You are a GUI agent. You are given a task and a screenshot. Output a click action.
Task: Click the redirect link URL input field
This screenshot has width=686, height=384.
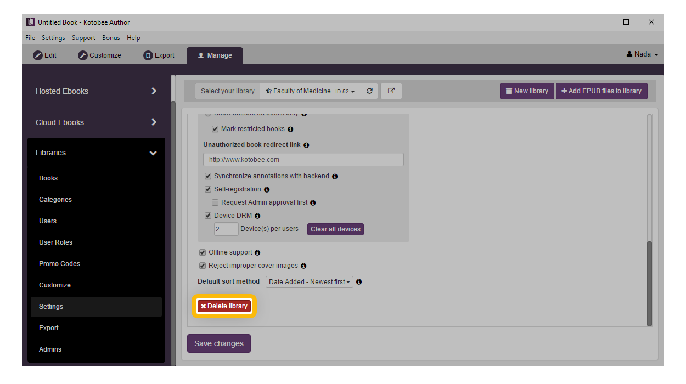[303, 160]
